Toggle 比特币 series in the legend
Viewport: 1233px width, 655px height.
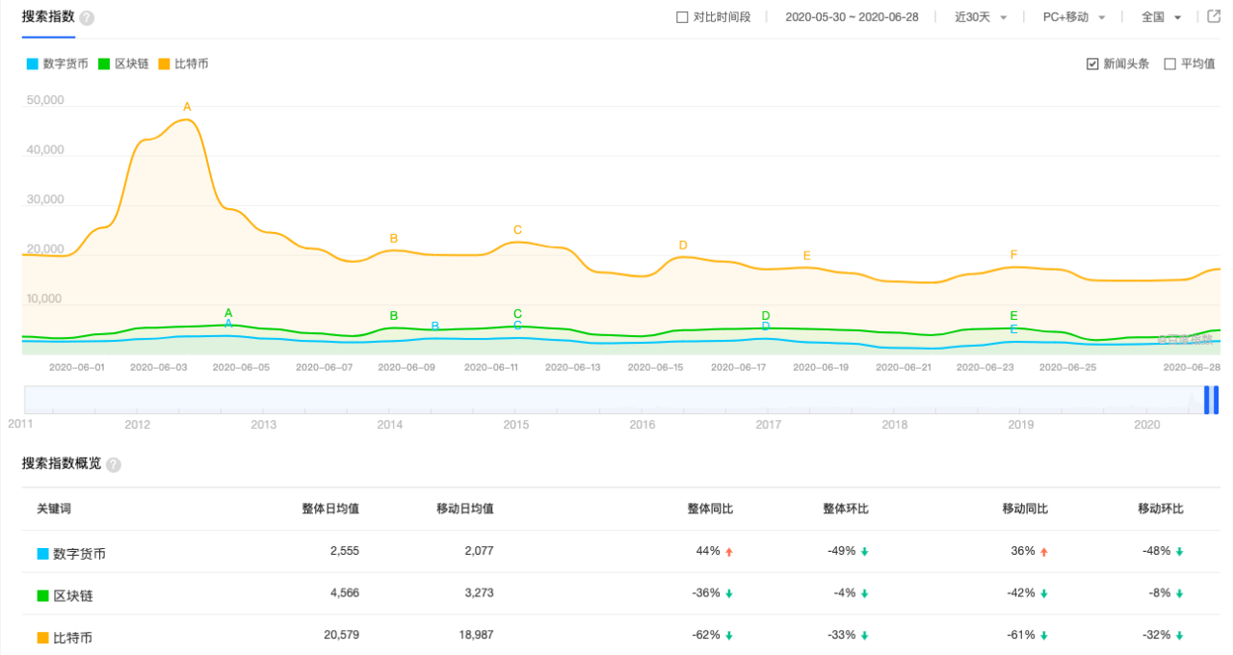click(x=184, y=65)
